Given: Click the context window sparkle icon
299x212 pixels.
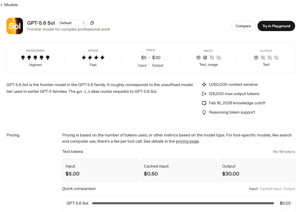Looking at the screenshot, I should (204, 85).
